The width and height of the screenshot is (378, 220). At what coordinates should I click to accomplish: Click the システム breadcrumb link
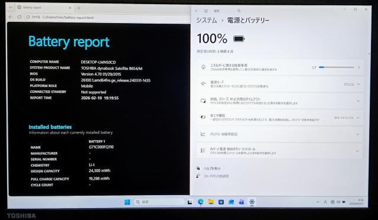pyautogui.click(x=206, y=20)
